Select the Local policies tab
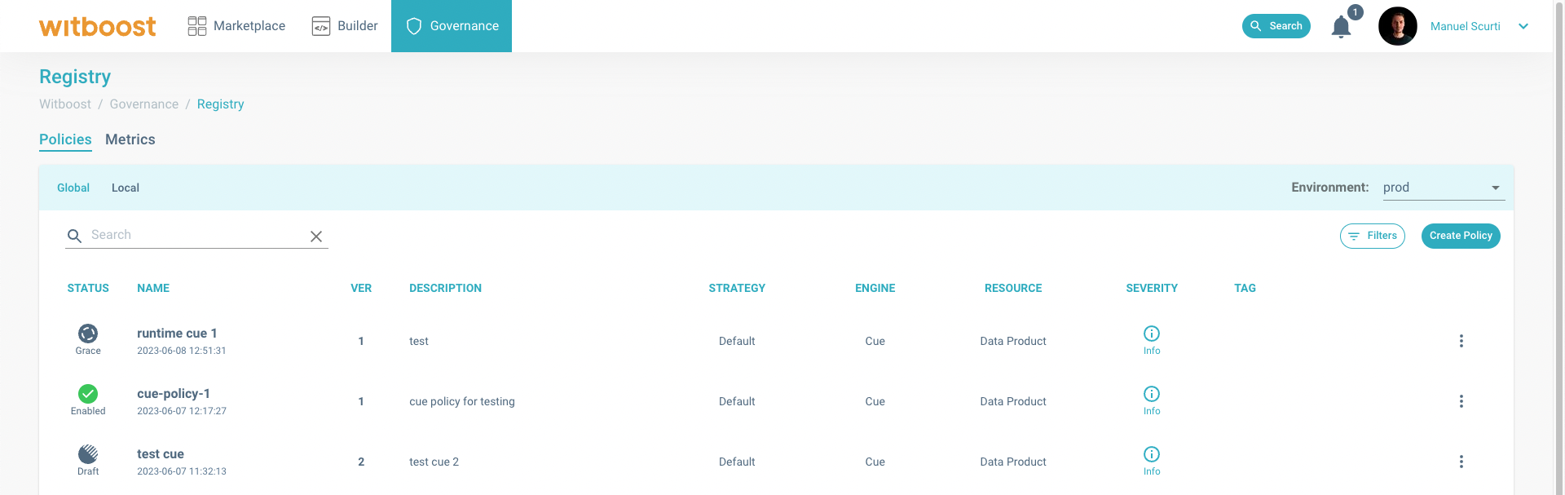 point(126,188)
